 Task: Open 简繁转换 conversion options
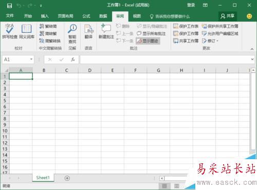50,41
